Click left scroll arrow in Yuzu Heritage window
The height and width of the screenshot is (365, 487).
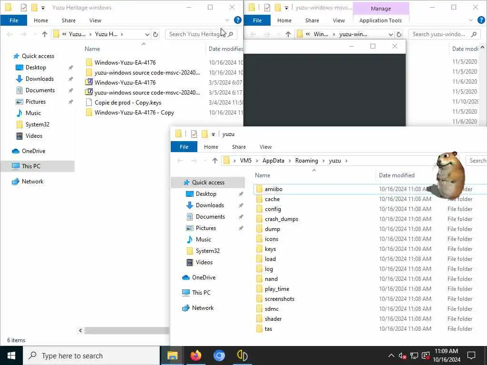(80, 331)
